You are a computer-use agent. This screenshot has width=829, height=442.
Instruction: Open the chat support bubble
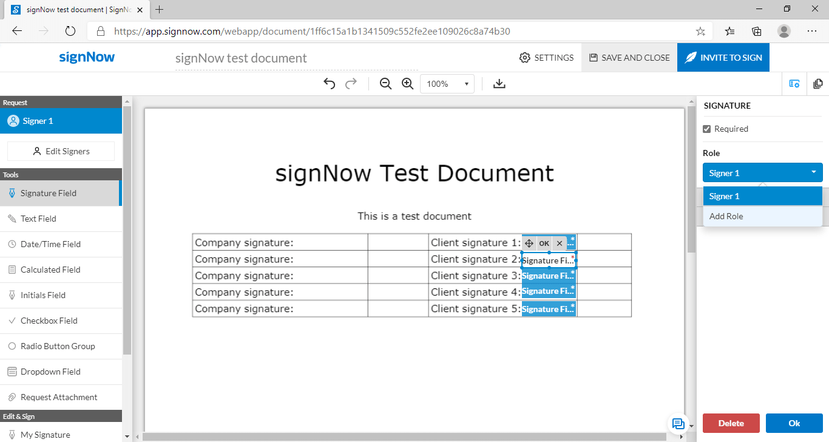click(678, 424)
